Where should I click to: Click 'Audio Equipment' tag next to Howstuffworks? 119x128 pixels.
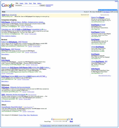(28, 107)
